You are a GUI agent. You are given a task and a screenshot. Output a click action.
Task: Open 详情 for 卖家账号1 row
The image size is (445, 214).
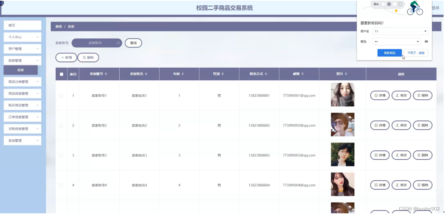380,95
